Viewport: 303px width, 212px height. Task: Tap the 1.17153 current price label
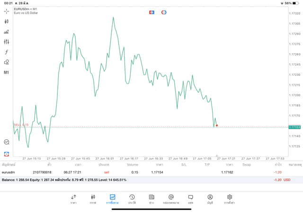tap(294, 127)
